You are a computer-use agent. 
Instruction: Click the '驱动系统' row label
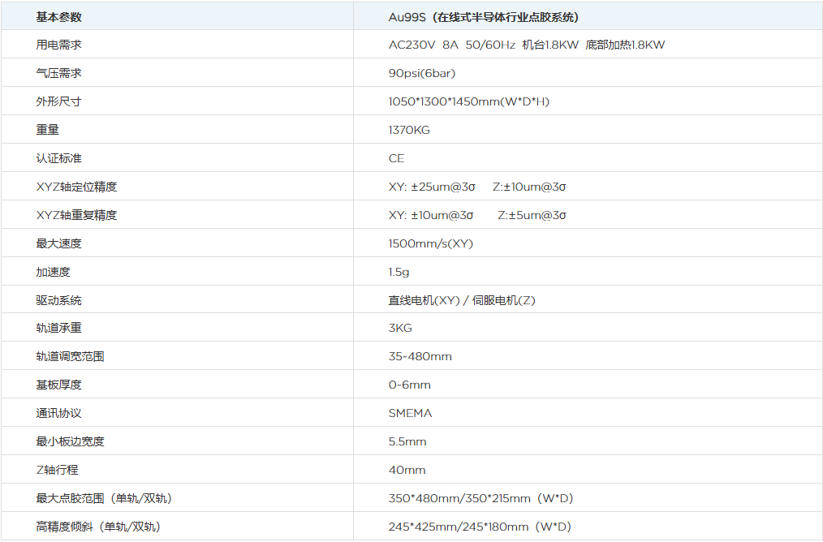[58, 300]
